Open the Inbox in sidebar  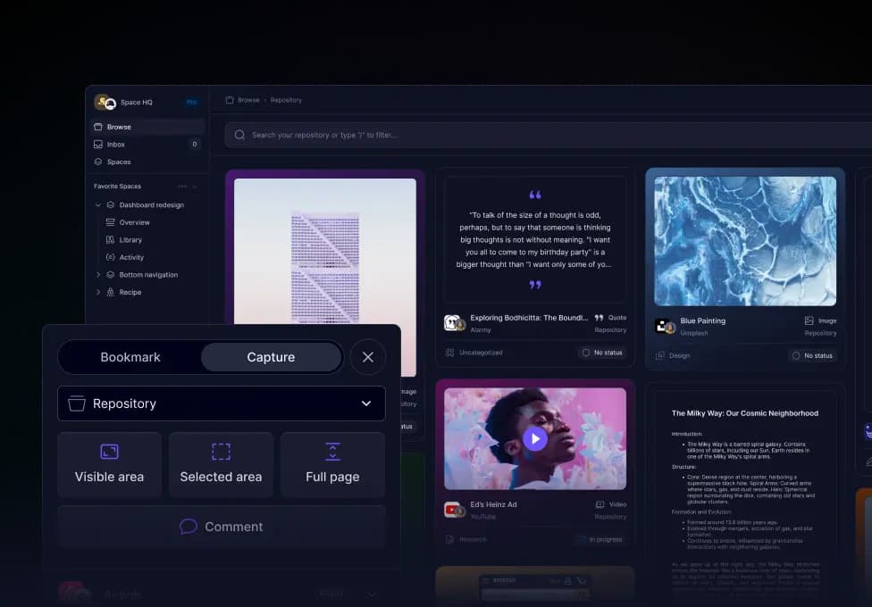click(147, 144)
